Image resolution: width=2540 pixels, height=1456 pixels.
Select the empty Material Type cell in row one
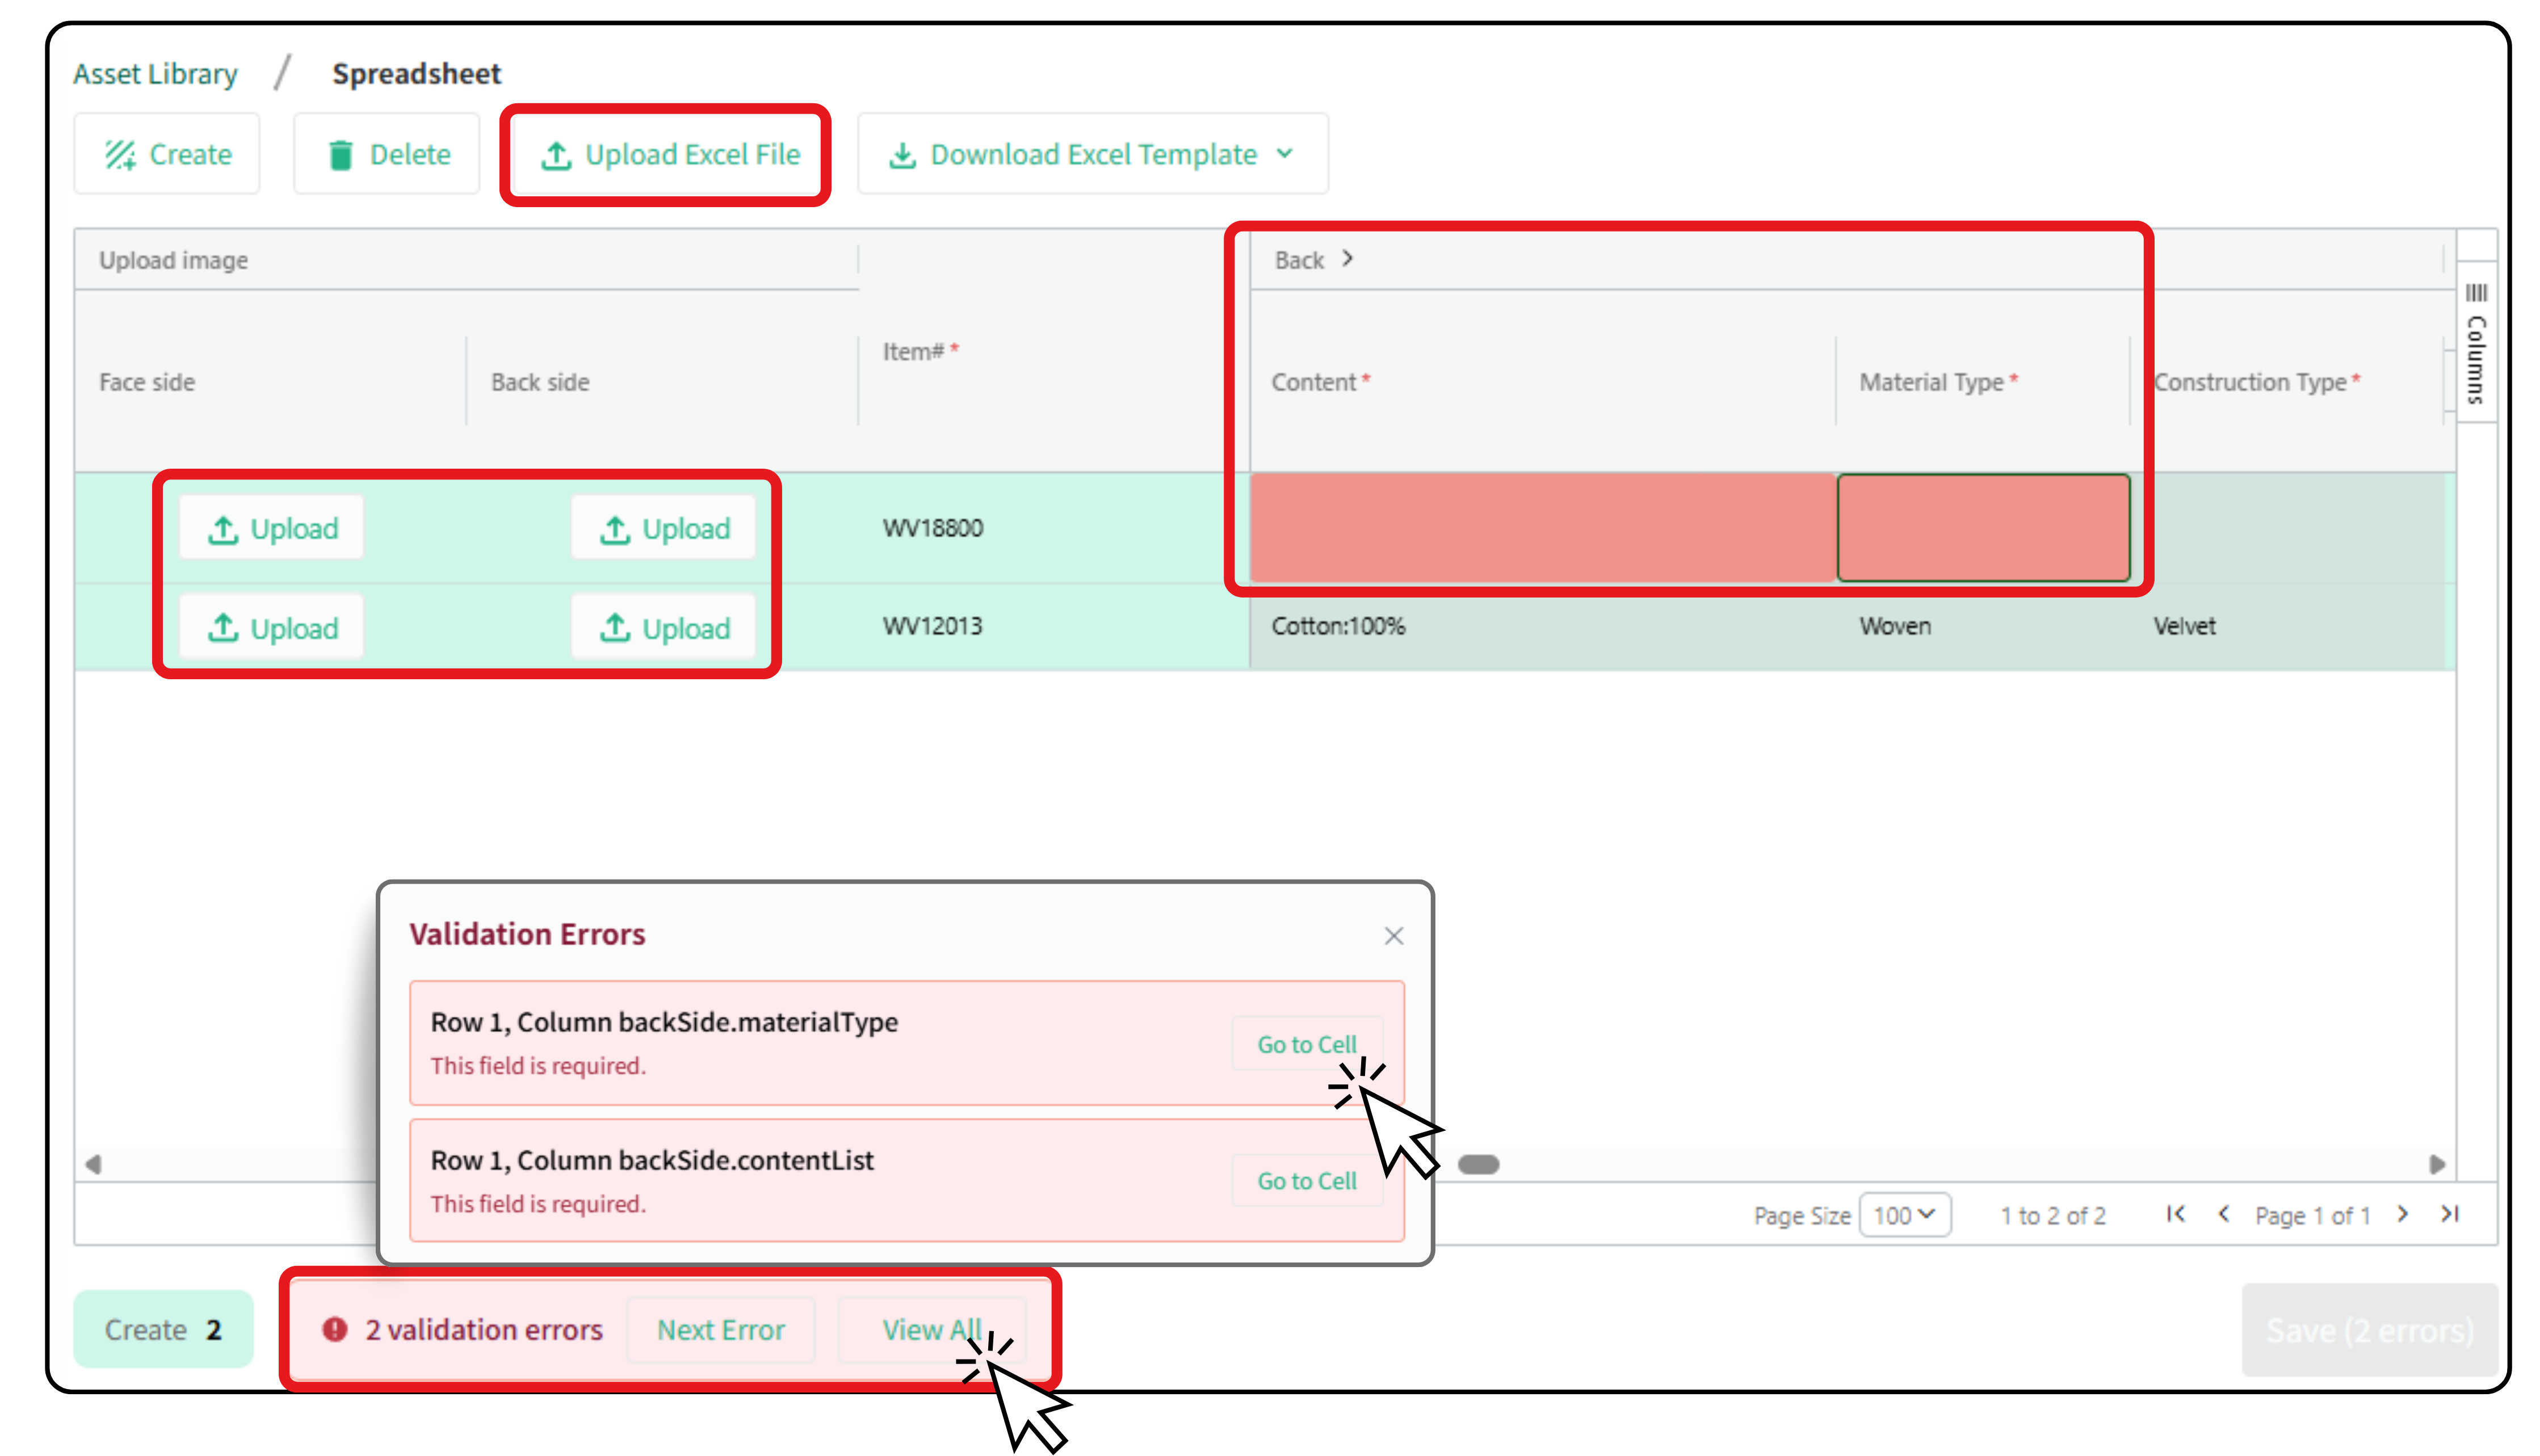[1983, 528]
